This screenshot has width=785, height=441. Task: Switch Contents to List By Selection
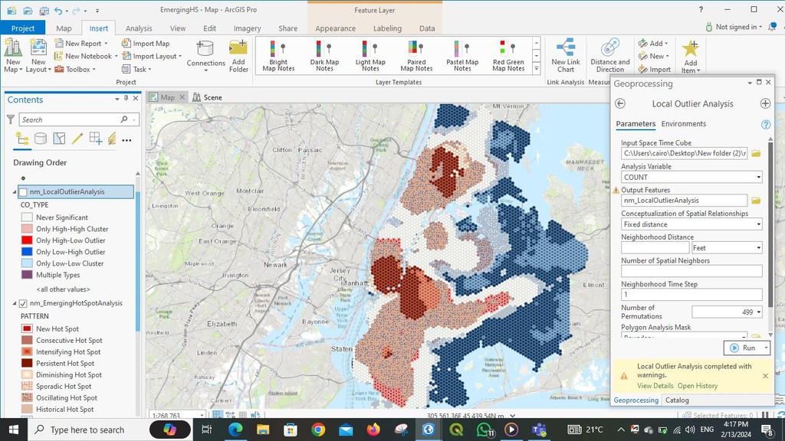(59, 139)
